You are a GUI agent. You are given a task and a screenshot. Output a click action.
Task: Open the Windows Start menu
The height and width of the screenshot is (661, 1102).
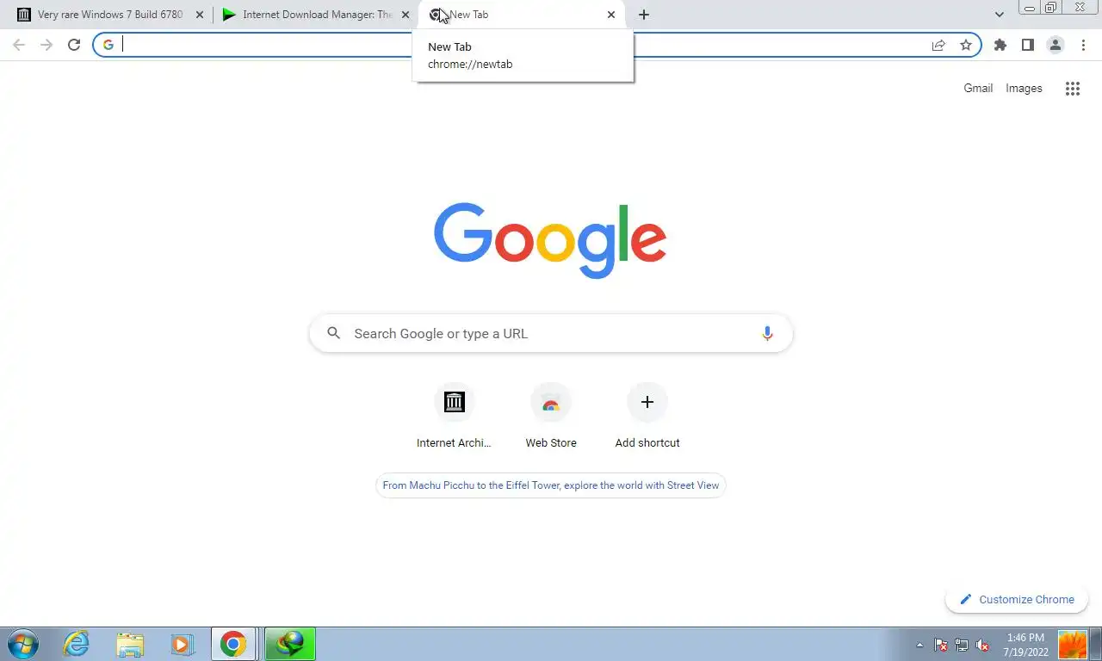pyautogui.click(x=22, y=644)
